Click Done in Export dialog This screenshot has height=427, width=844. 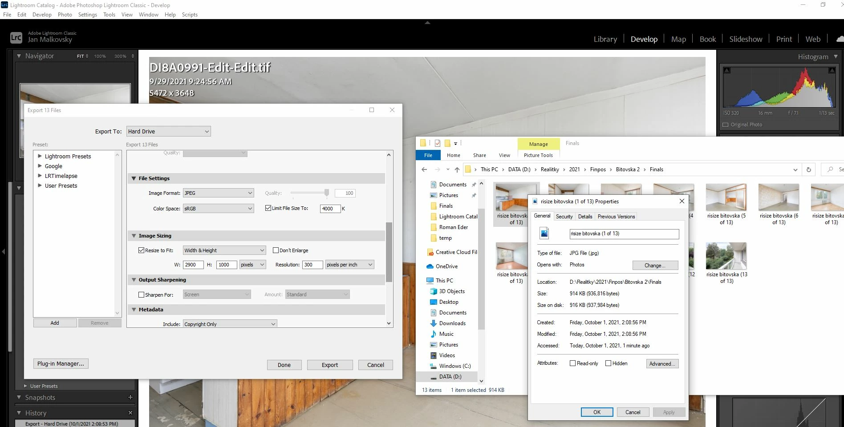pyautogui.click(x=284, y=365)
